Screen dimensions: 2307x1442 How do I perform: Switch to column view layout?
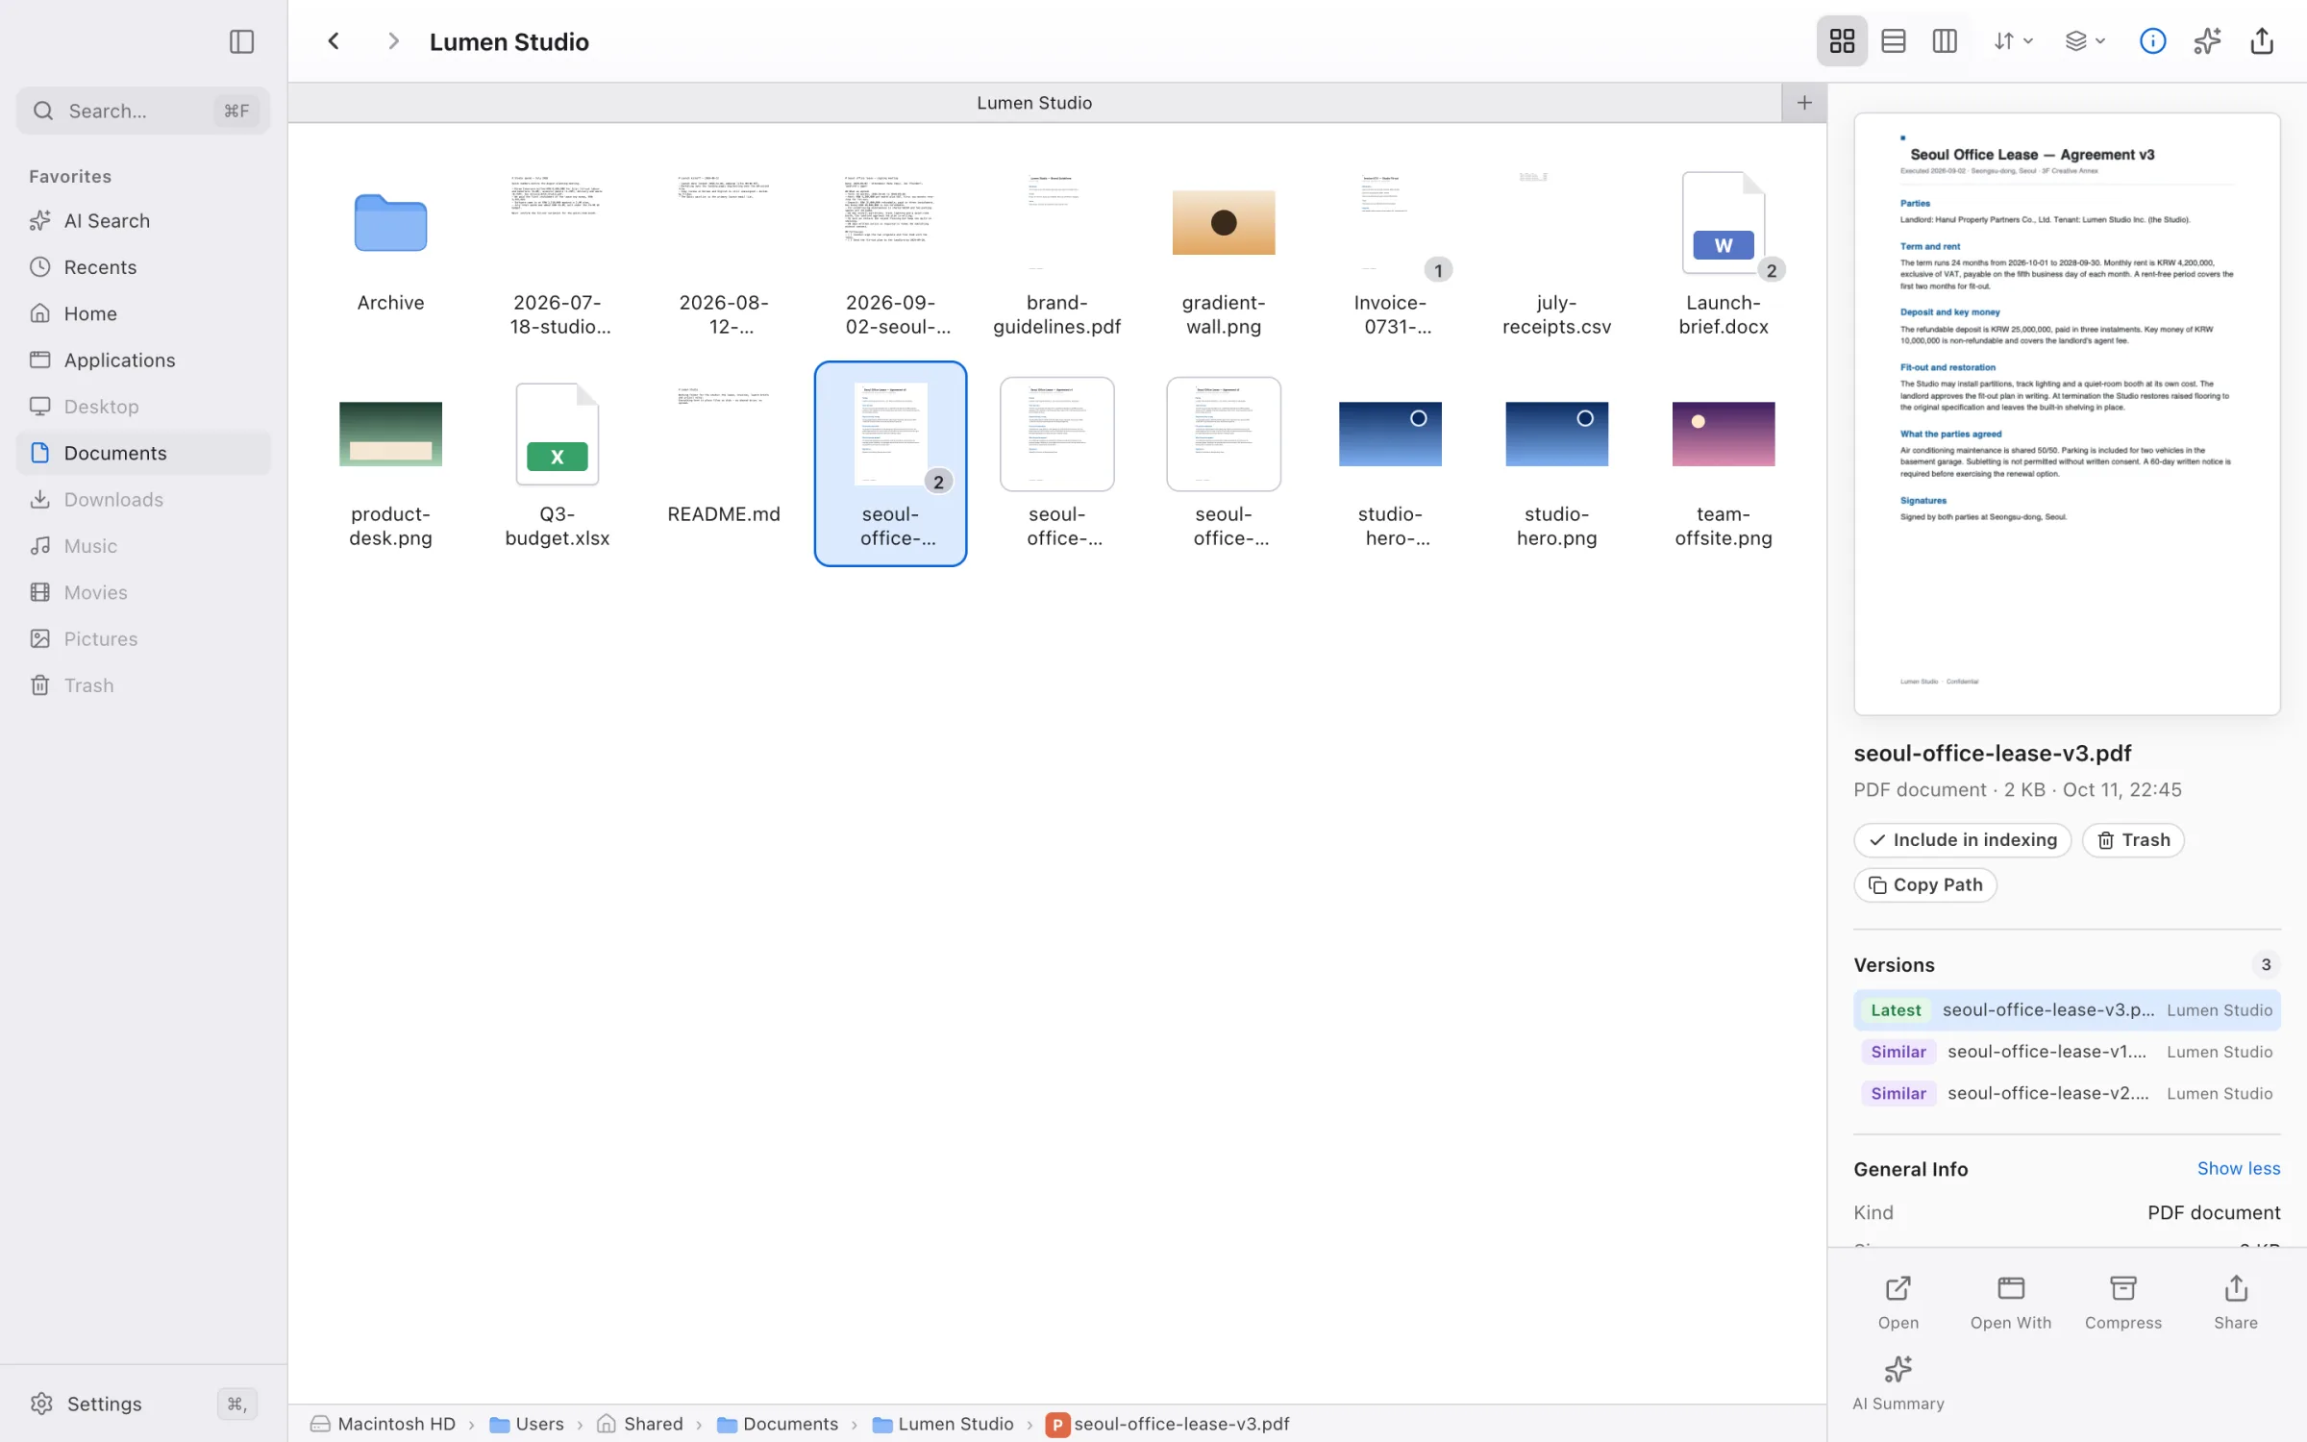tap(1944, 41)
